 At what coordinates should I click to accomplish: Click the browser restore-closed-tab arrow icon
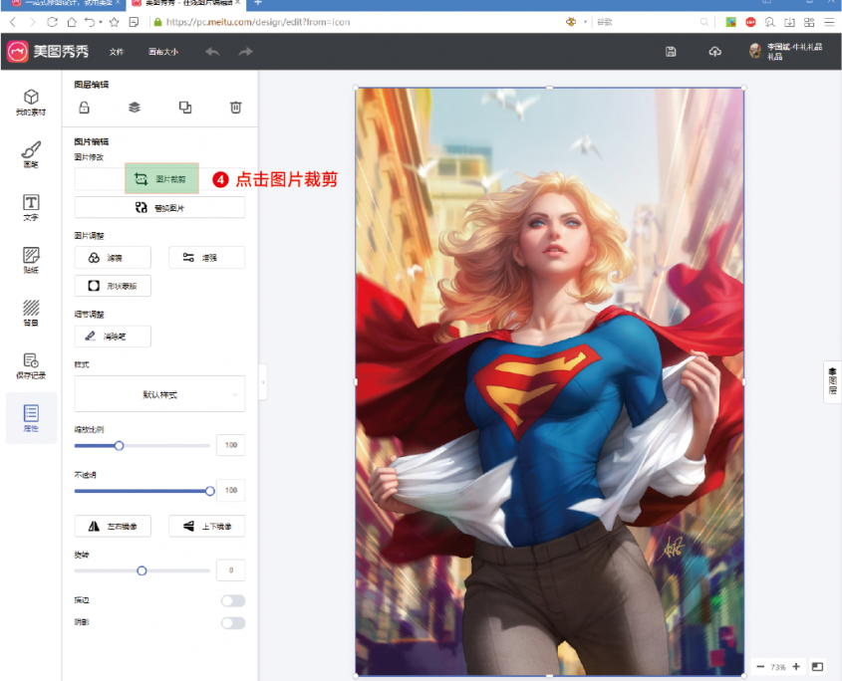click(91, 22)
